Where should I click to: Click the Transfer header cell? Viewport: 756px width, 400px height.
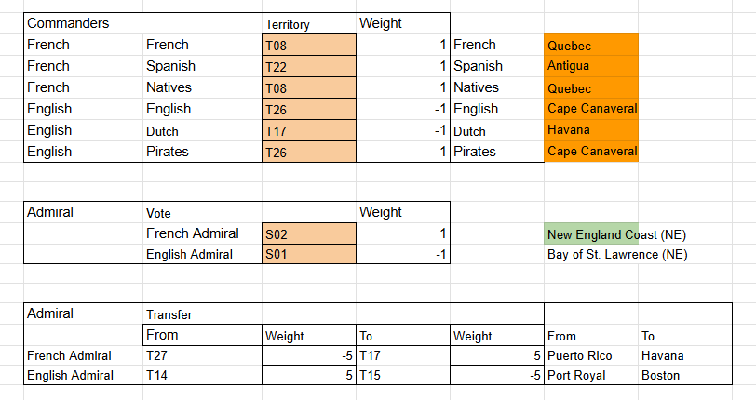pyautogui.click(x=202, y=313)
